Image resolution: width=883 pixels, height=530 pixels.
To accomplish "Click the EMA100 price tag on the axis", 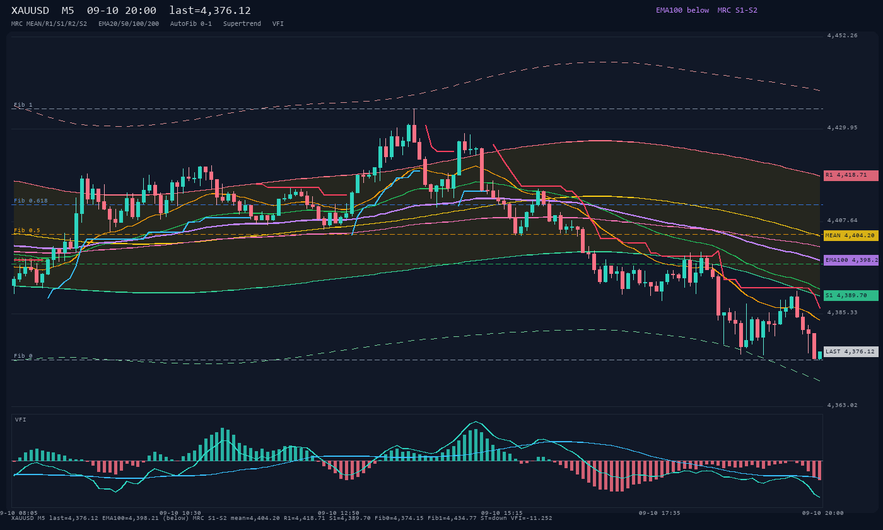I will pyautogui.click(x=851, y=260).
